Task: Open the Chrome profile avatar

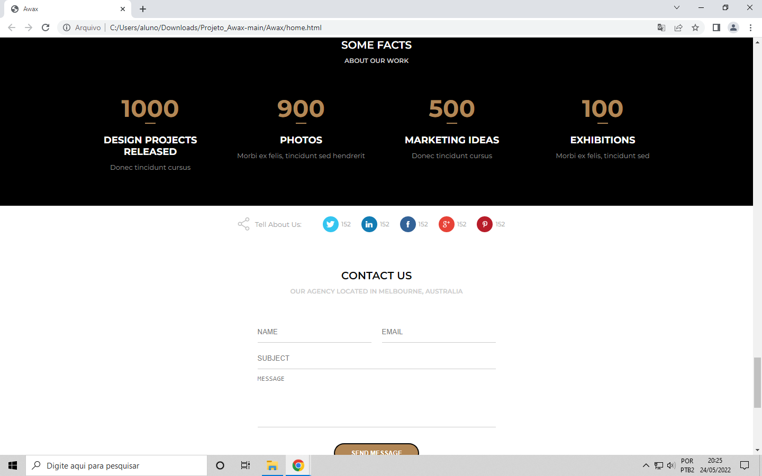Action: pos(733,28)
